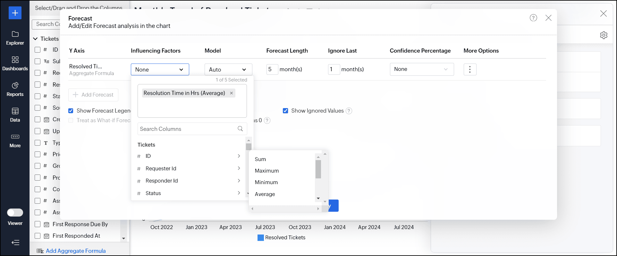
Task: Open the Model Auto dropdown
Action: (228, 70)
